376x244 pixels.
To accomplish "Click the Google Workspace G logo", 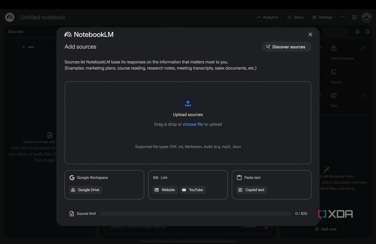I will [x=72, y=178].
